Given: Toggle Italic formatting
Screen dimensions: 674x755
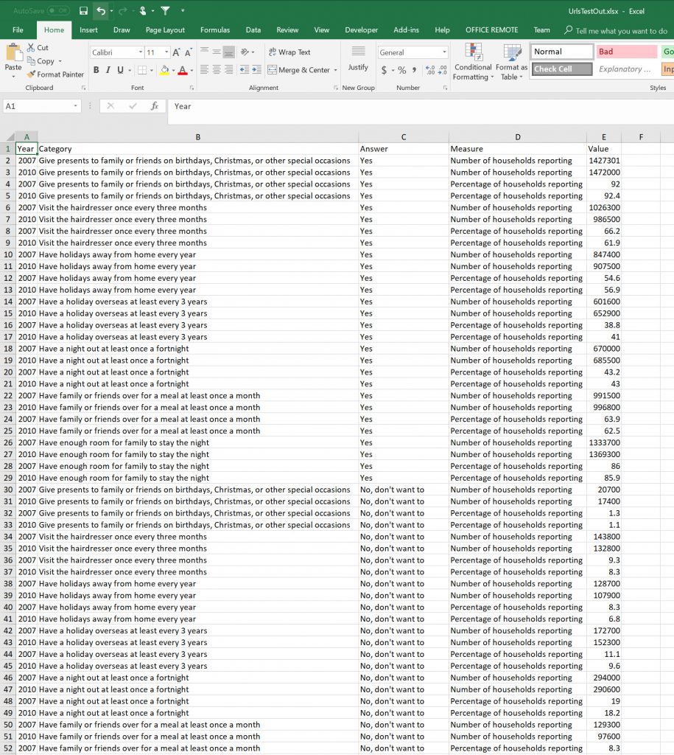Looking at the screenshot, I should (108, 70).
